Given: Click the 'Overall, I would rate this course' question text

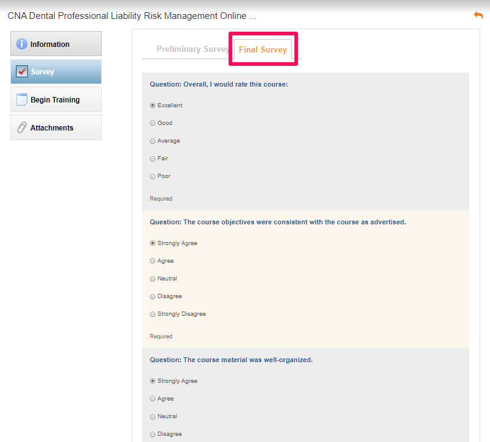Looking at the screenshot, I should pyautogui.click(x=219, y=84).
